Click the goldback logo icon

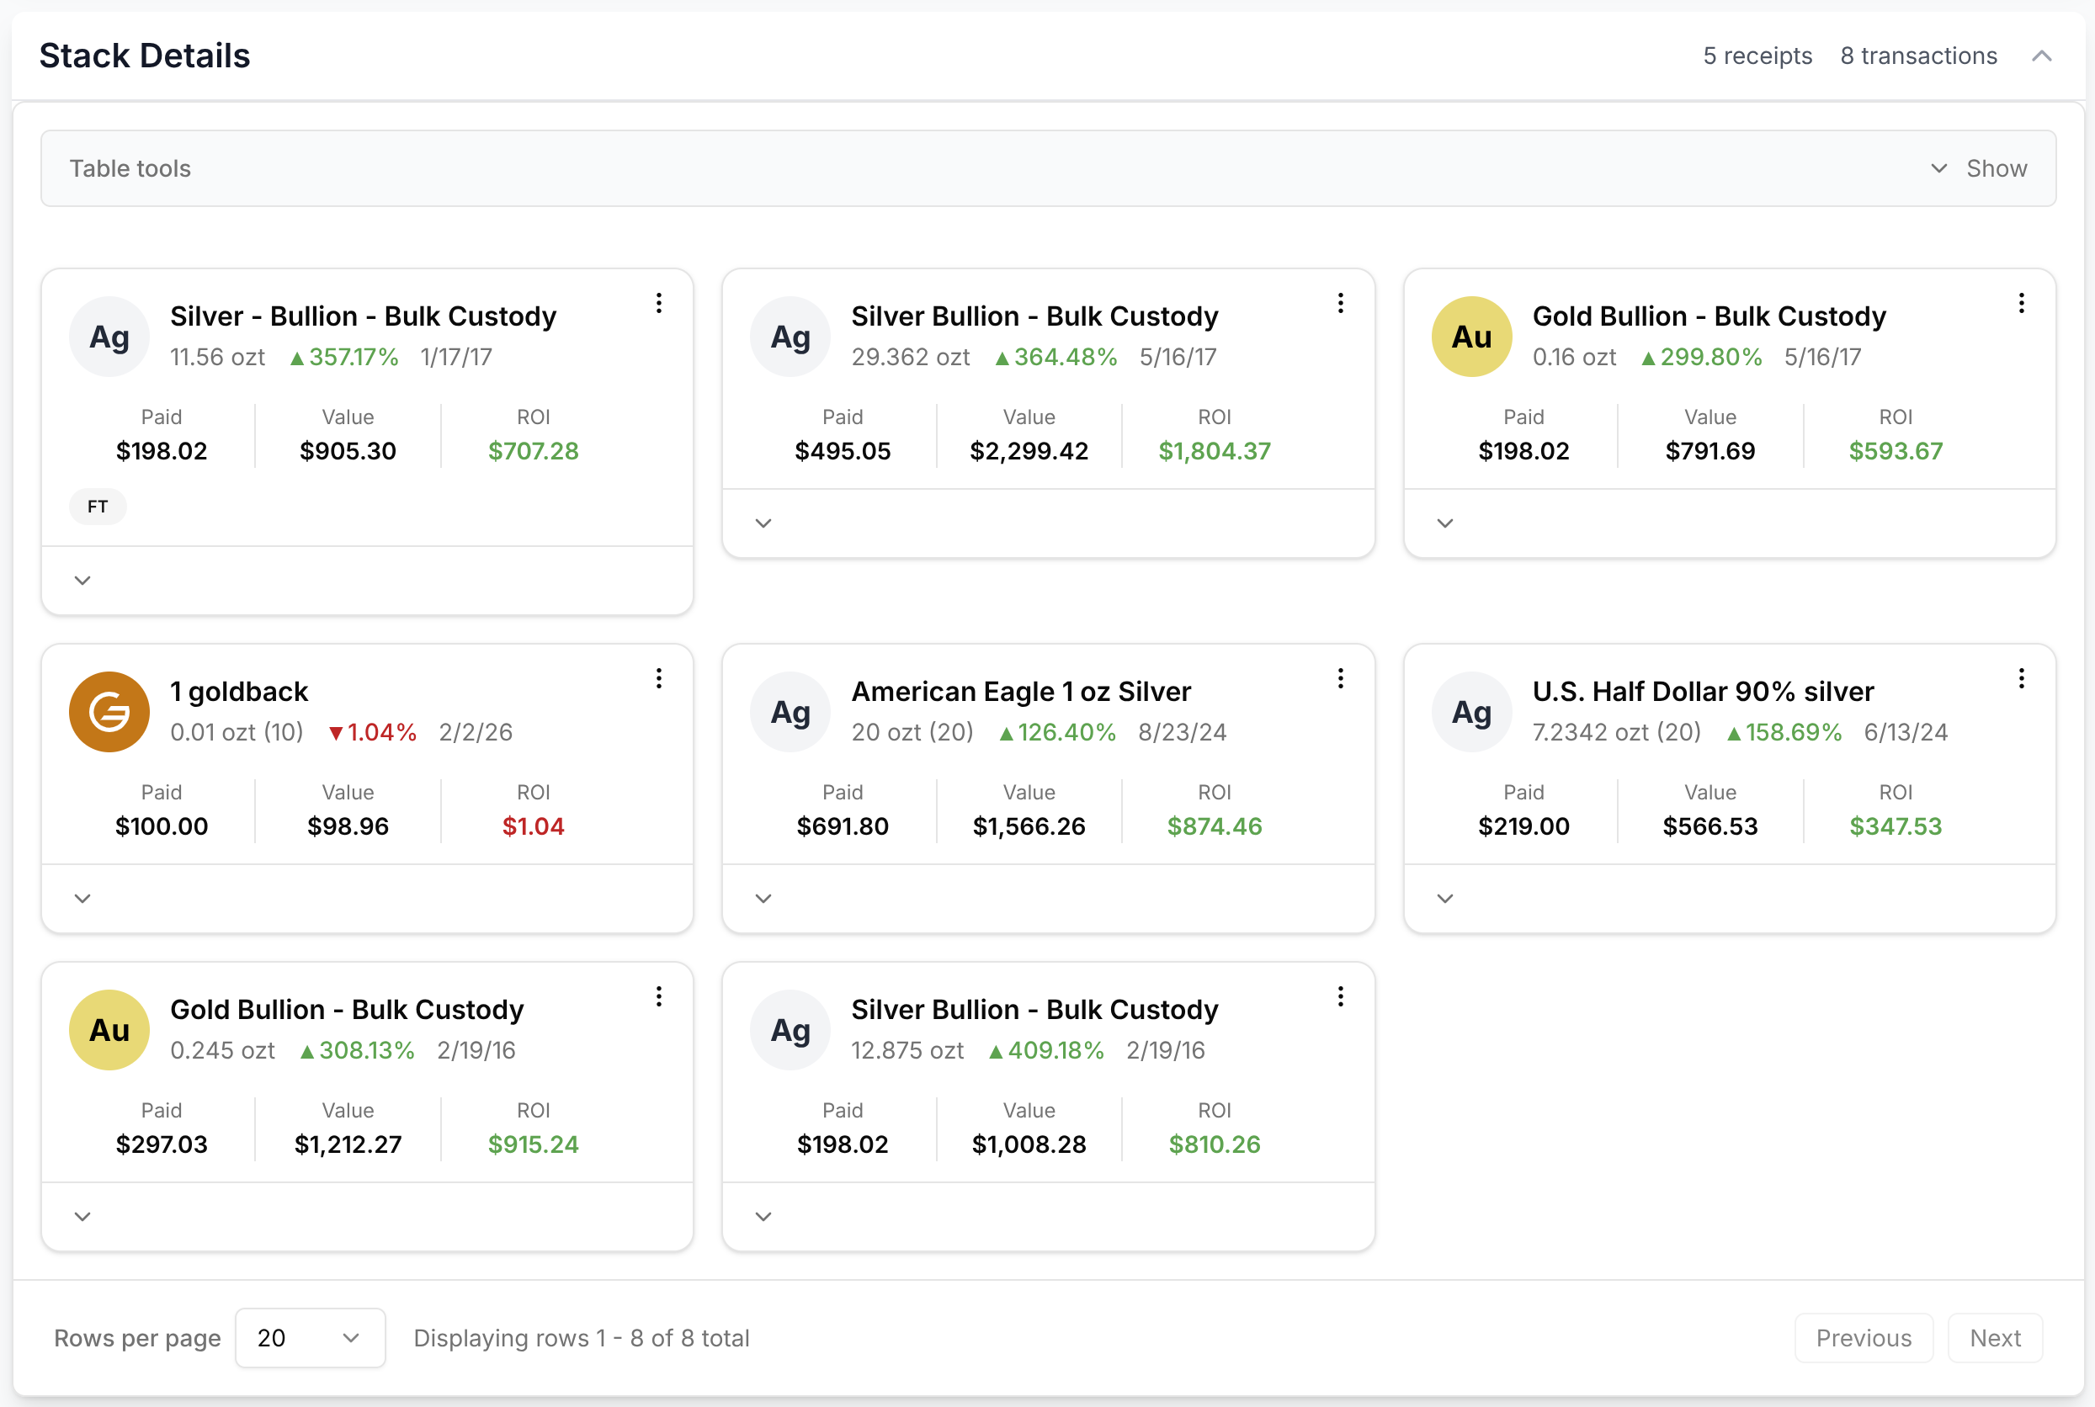point(109,711)
